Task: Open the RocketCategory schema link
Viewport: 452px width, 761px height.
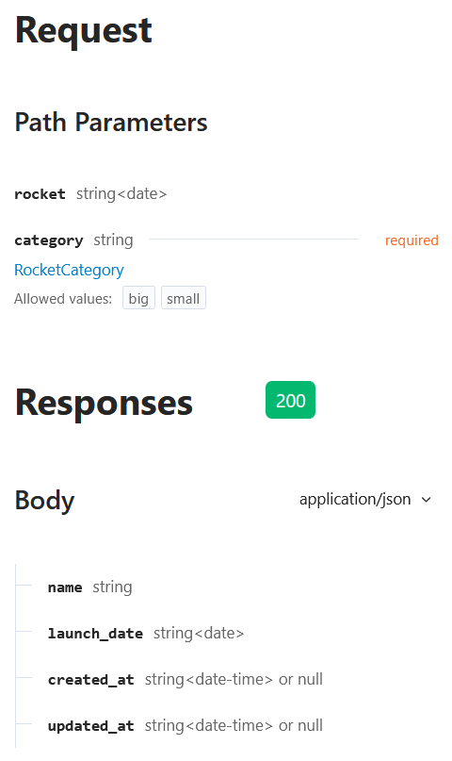Action: pos(69,270)
